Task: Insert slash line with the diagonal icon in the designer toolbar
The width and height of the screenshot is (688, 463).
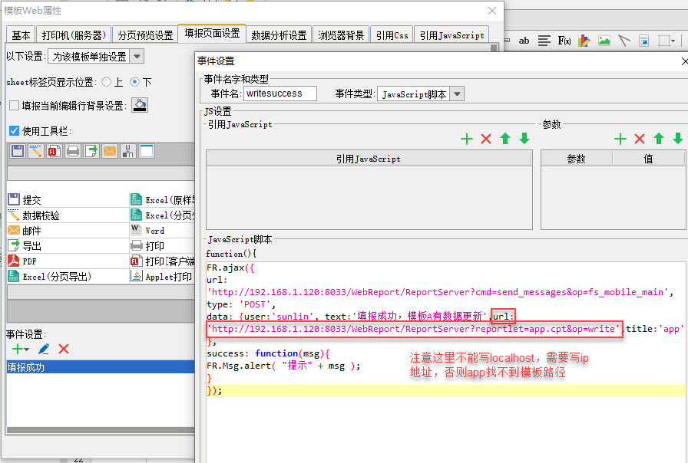Action: pos(624,41)
